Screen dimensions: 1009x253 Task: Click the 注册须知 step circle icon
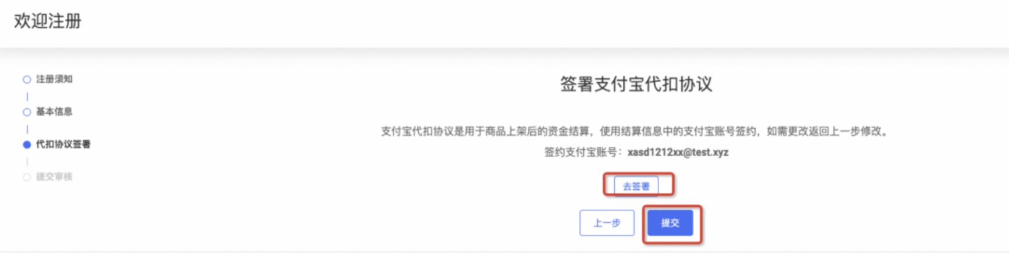pos(27,79)
